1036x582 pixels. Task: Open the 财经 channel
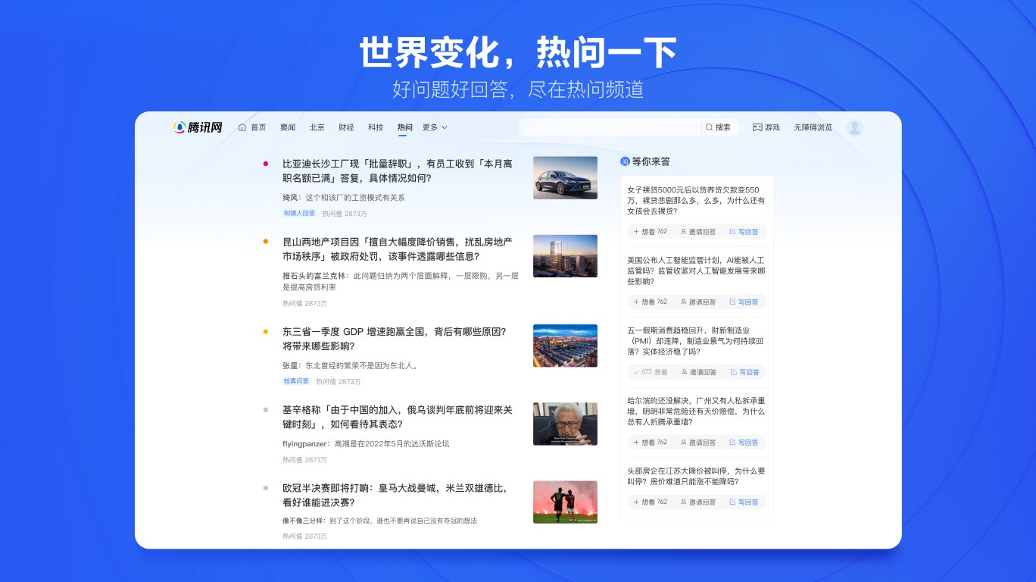point(346,127)
